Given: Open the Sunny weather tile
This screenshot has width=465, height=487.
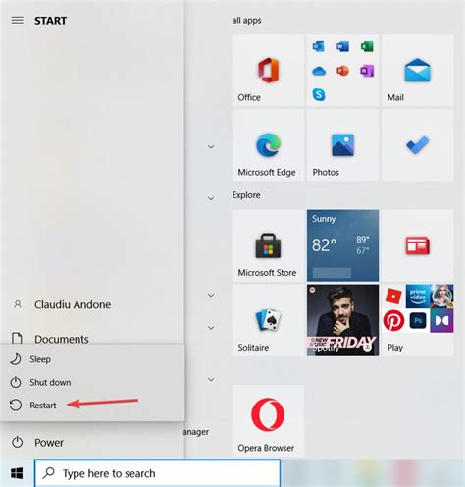Looking at the screenshot, I should 342,245.
